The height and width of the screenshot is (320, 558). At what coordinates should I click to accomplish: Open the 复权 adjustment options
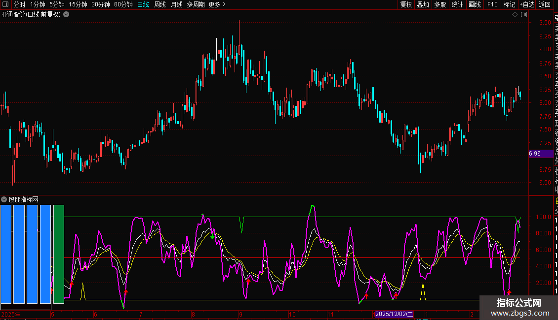point(406,4)
